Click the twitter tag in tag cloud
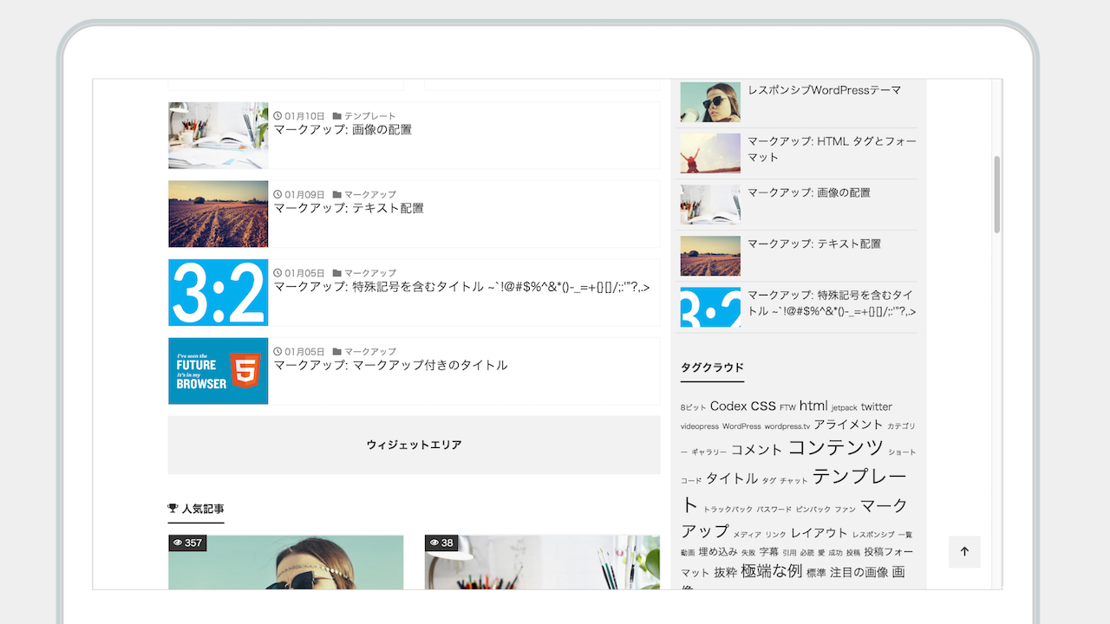This screenshot has height=624, width=1110. coord(876,406)
